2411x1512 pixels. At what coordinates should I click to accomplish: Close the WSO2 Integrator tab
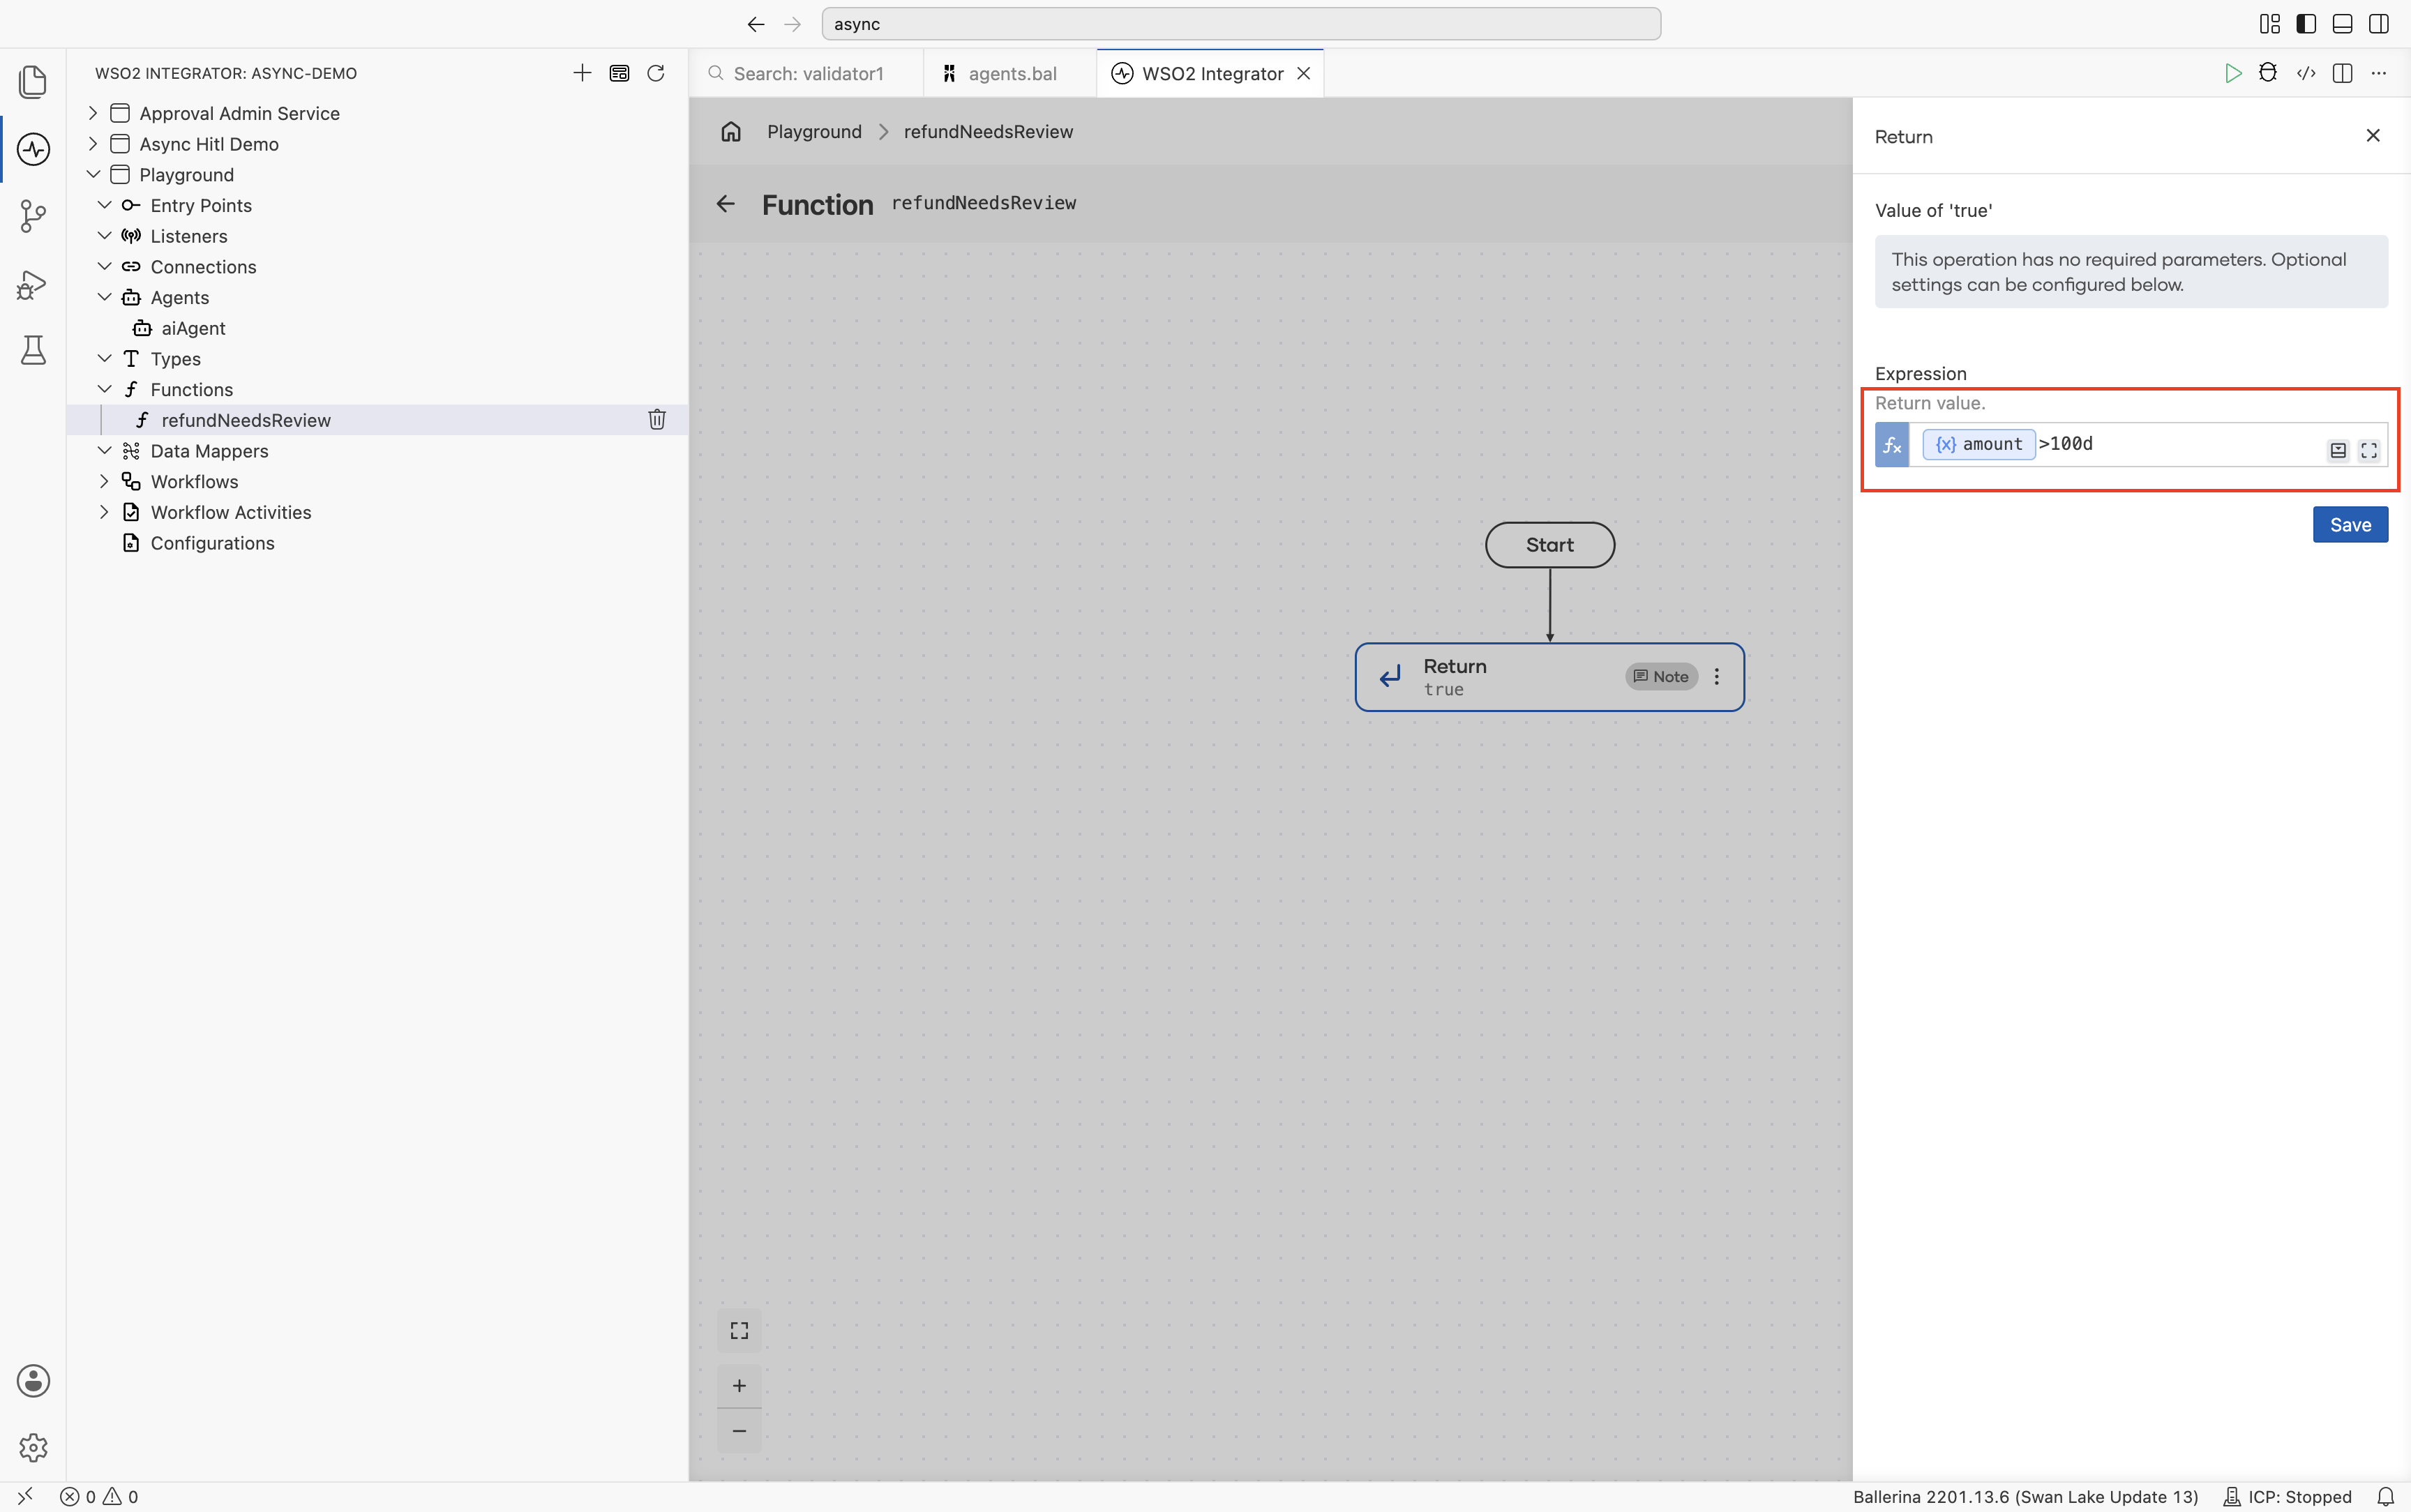click(1304, 74)
